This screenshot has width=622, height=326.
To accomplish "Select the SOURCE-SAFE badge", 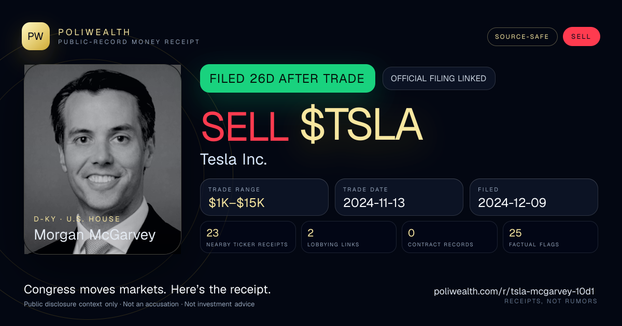I will point(522,37).
